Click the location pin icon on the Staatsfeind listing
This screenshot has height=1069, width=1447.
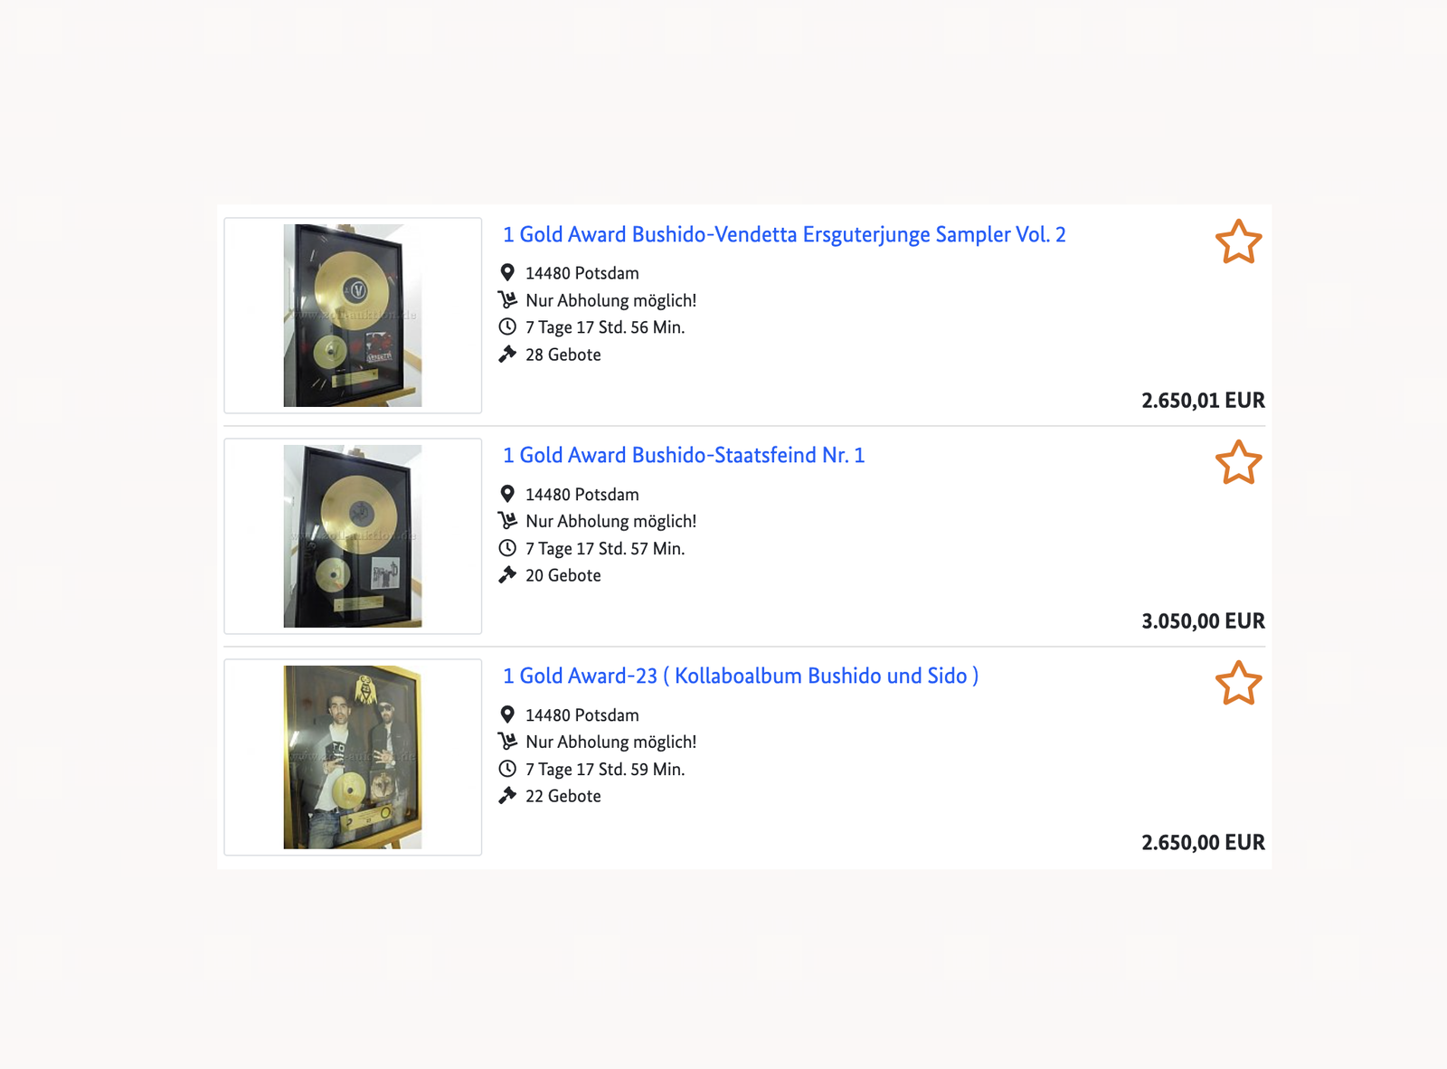(x=507, y=494)
